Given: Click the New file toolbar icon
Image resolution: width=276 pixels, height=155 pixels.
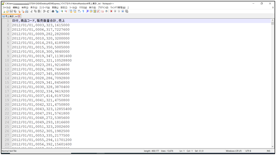Looking at the screenshot, I should 4,11.
